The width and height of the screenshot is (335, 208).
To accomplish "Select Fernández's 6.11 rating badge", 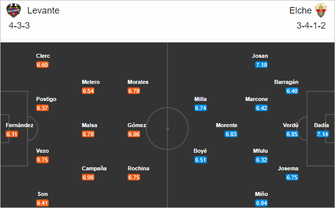I will [12, 134].
